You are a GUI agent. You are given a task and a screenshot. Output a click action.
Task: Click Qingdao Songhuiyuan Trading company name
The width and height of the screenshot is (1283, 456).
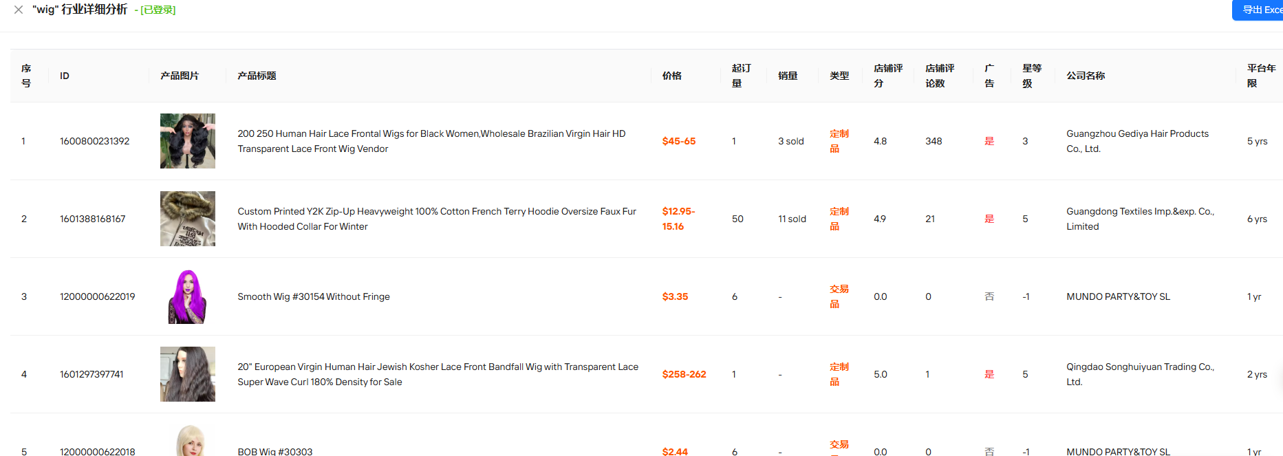pyautogui.click(x=1139, y=374)
